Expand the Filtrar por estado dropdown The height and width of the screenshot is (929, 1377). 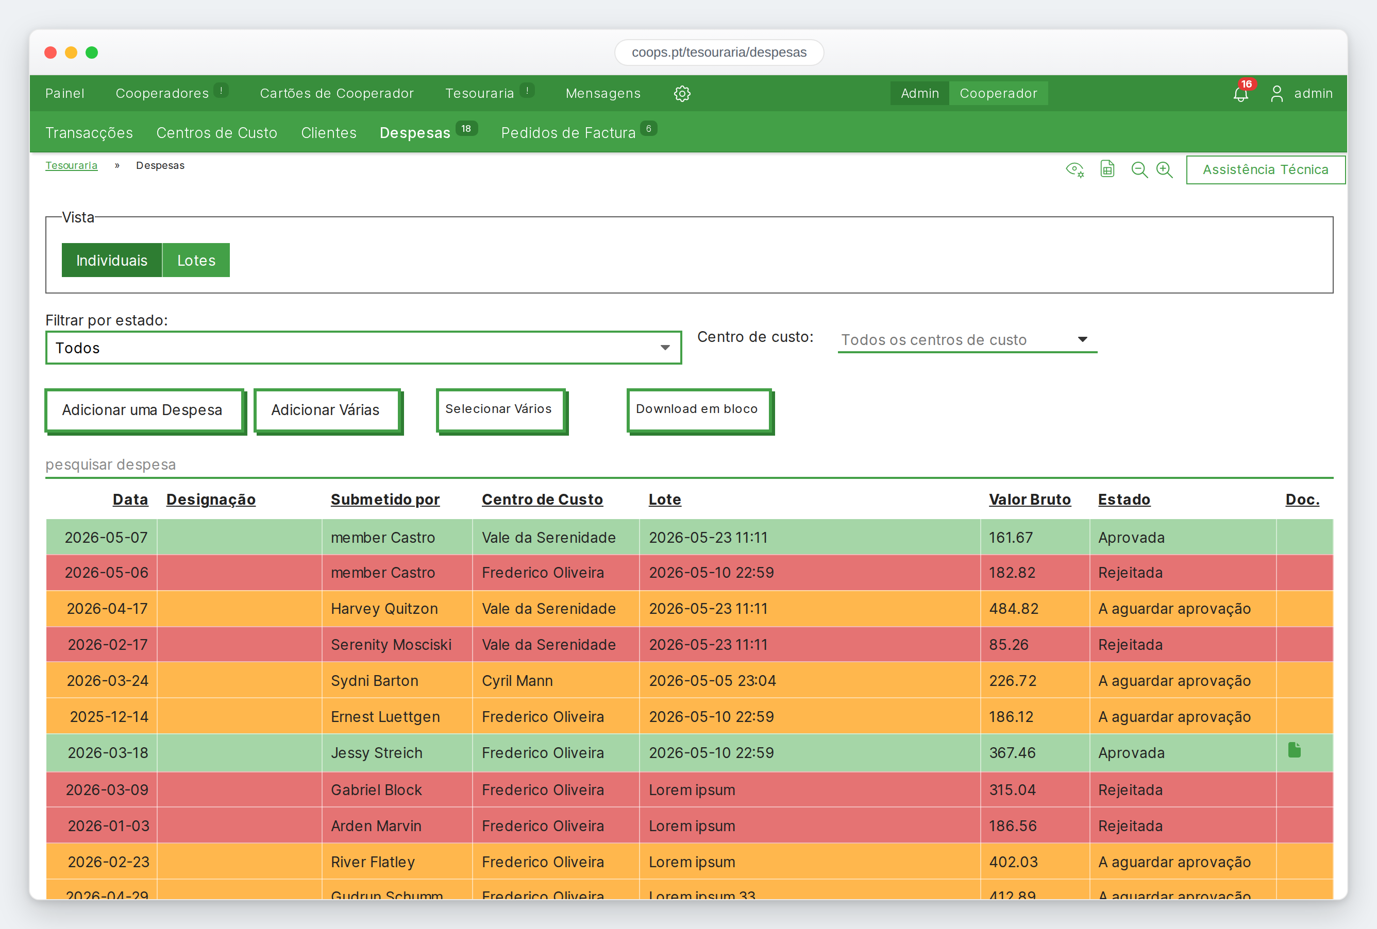(x=363, y=348)
